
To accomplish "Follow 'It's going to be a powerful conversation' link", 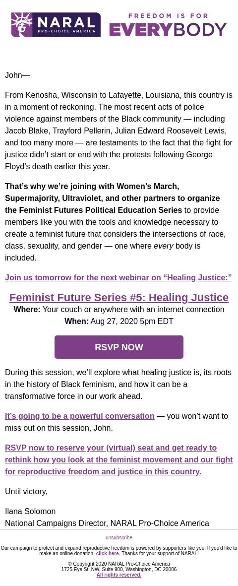I will [x=80, y=416].
